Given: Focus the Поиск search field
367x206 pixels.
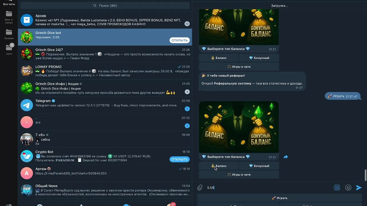Looking at the screenshot, I should click(105, 5).
